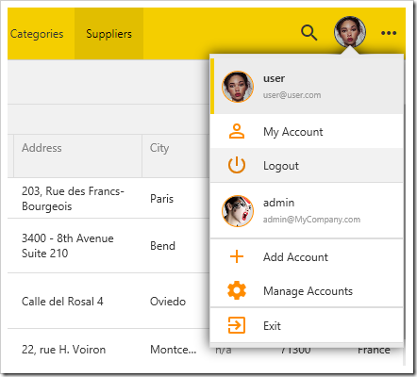
Task: Open the user avatar in the top bar
Action: (x=350, y=32)
